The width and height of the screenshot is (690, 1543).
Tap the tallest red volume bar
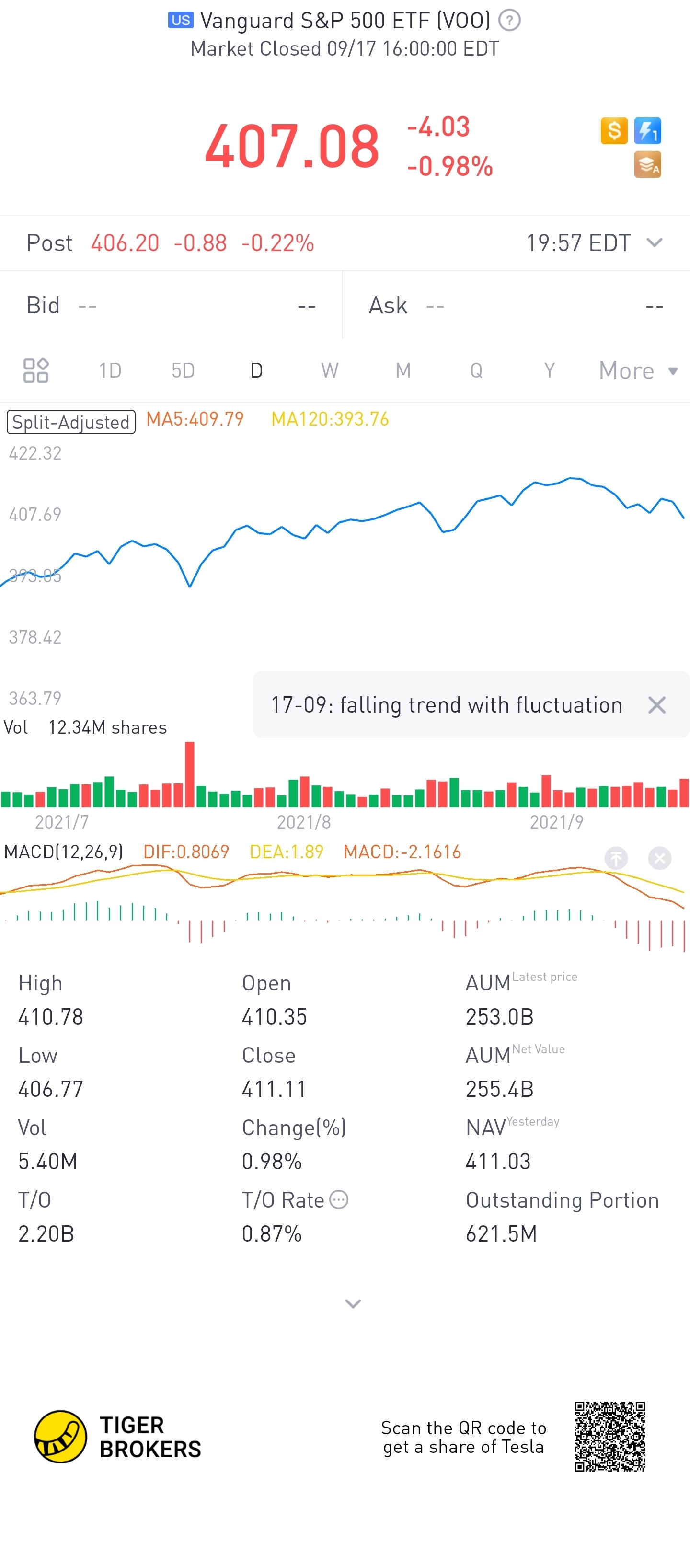tap(190, 774)
